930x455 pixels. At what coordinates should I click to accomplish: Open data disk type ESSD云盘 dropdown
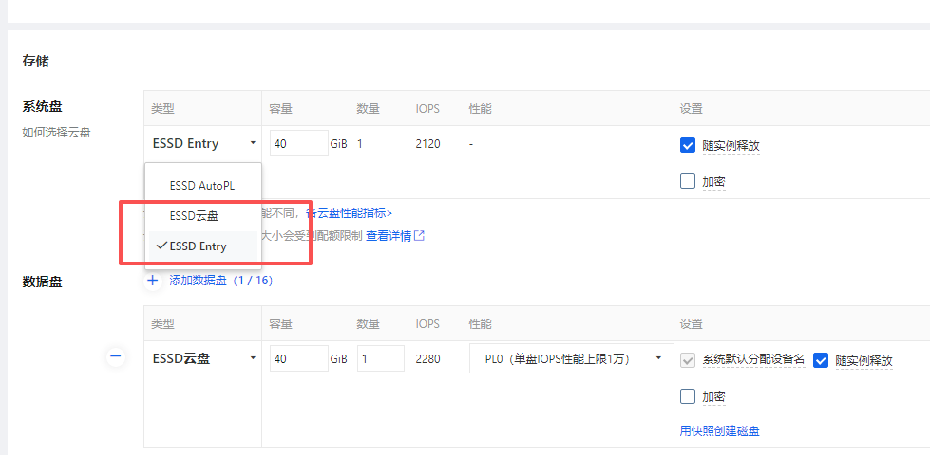[x=202, y=358]
